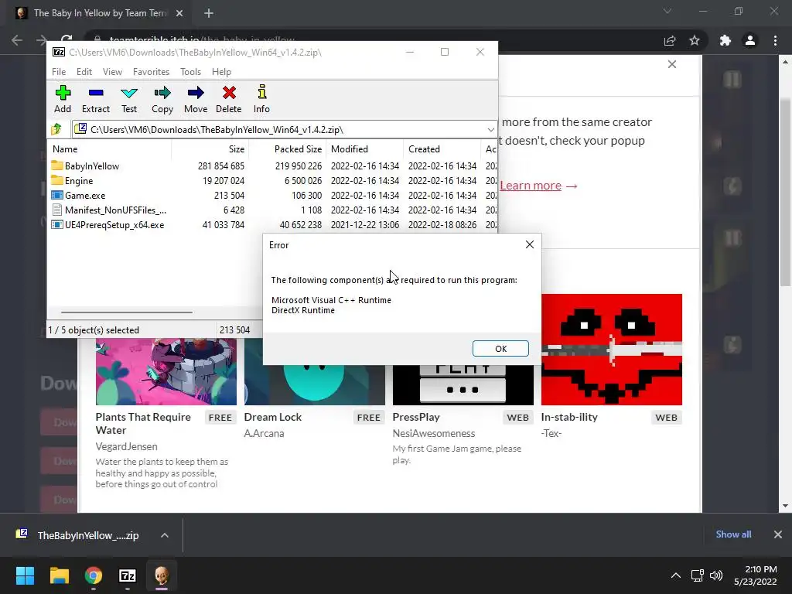Image resolution: width=792 pixels, height=594 pixels.
Task: Select the Engine folder
Action: (79, 181)
